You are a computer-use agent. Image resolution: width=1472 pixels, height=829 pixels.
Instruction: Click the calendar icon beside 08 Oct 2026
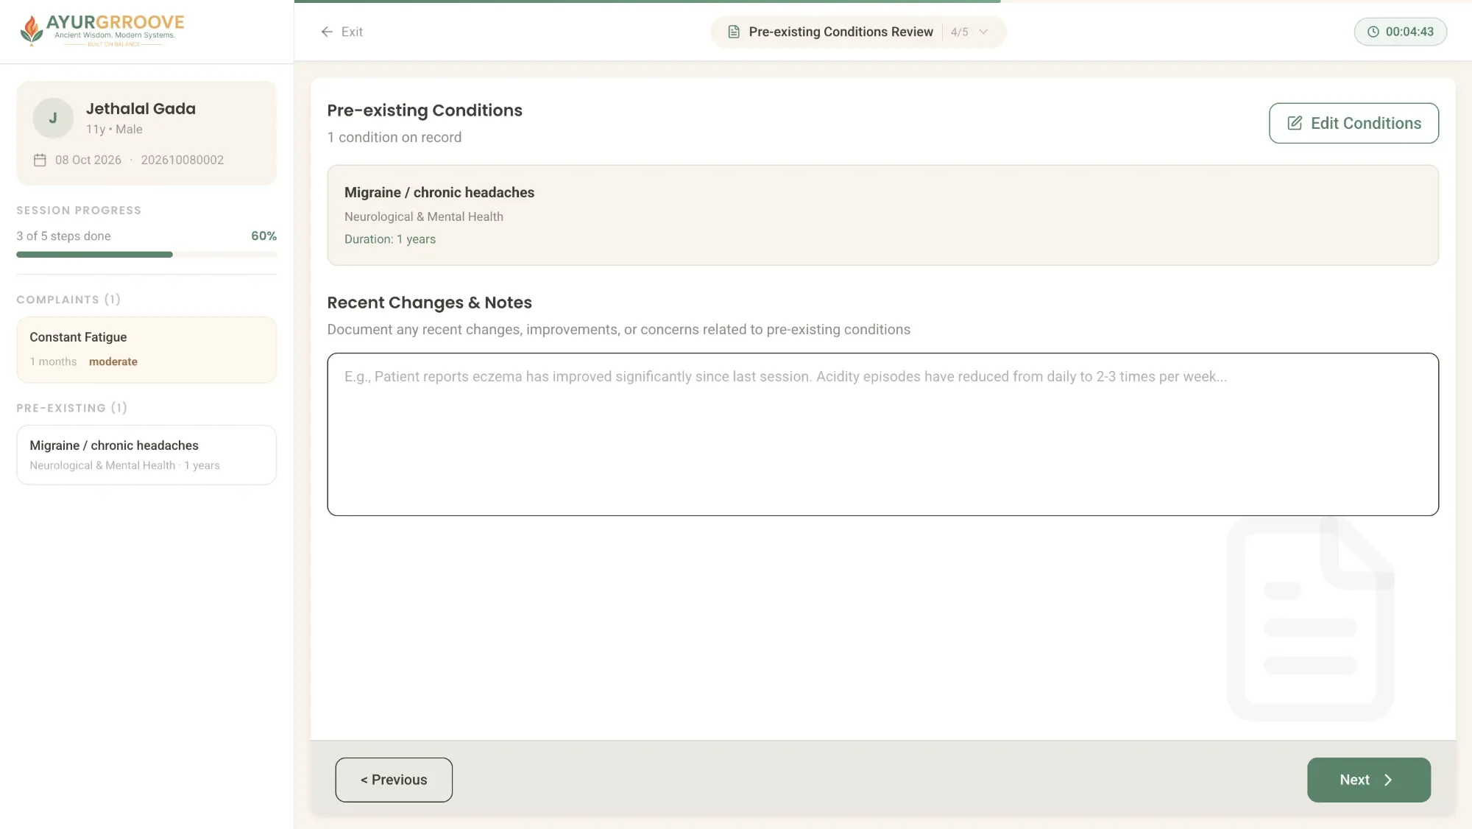(40, 160)
